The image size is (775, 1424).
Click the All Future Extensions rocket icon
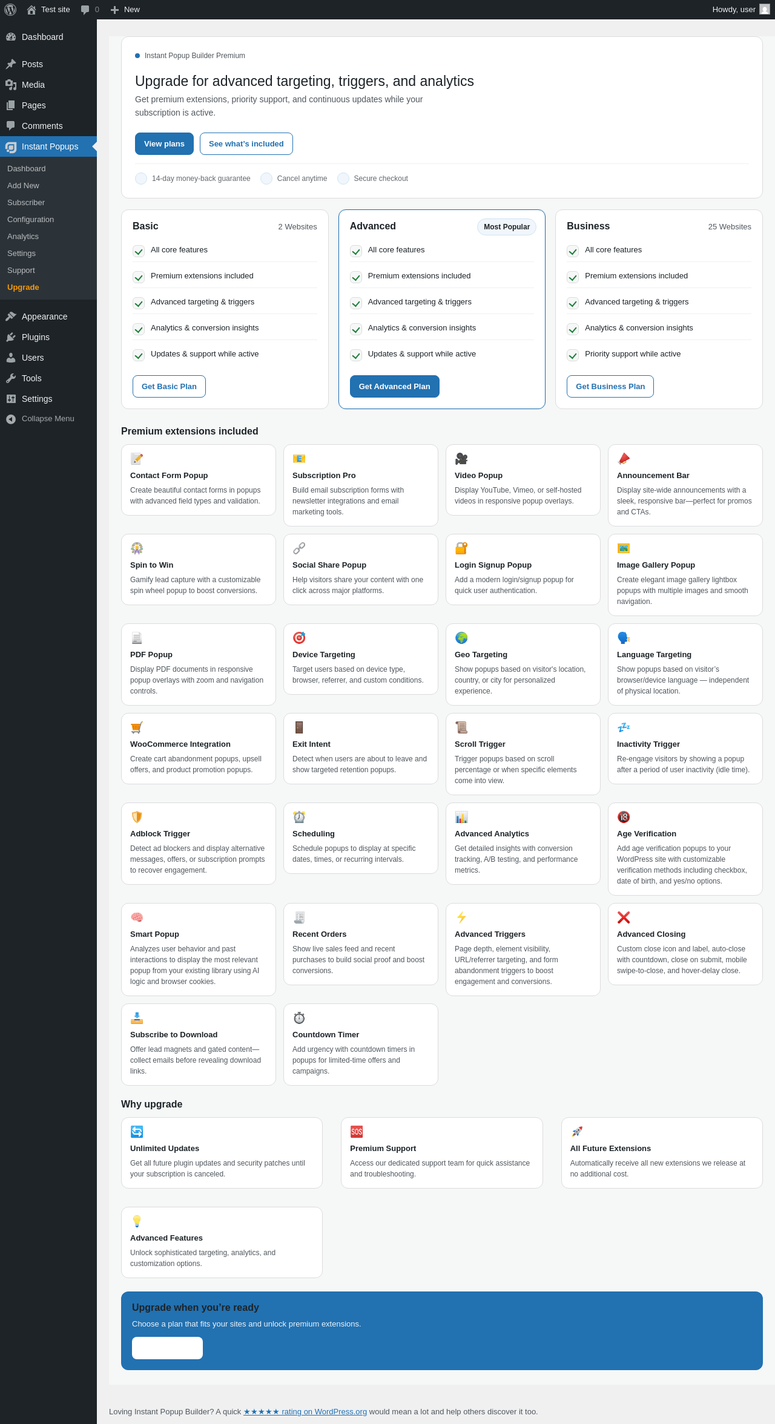[577, 1132]
